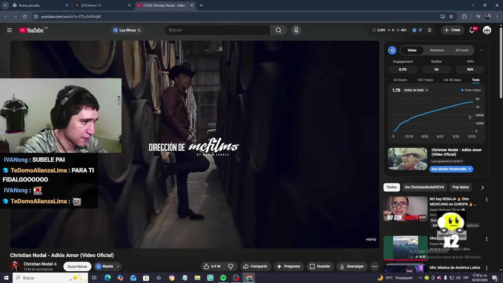The height and width of the screenshot is (283, 503).
Task: Open Microsoft Store from the taskbar
Action: [x=146, y=278]
